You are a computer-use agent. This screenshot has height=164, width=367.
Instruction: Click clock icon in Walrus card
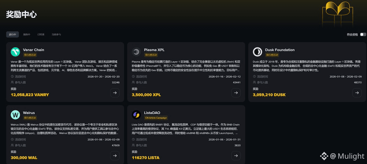point(12,140)
